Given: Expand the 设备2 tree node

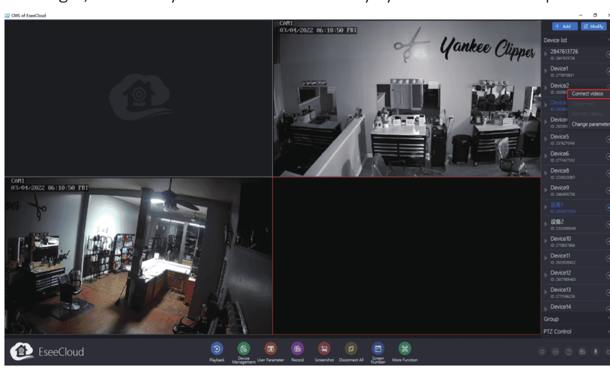Looking at the screenshot, I should point(546,225).
